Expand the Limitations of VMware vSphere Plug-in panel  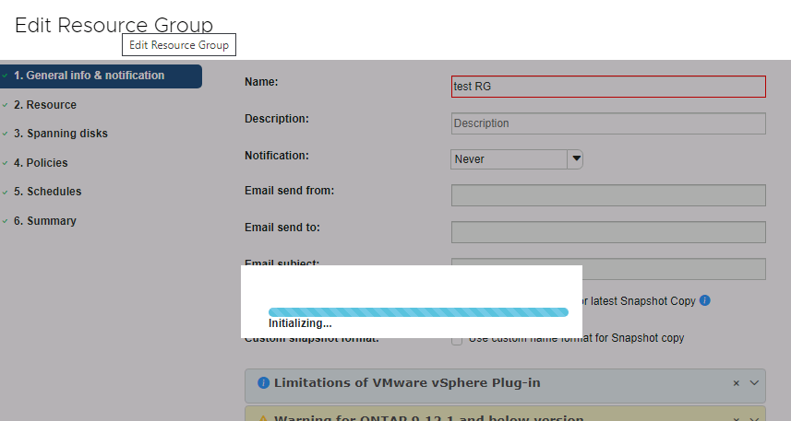pos(754,383)
